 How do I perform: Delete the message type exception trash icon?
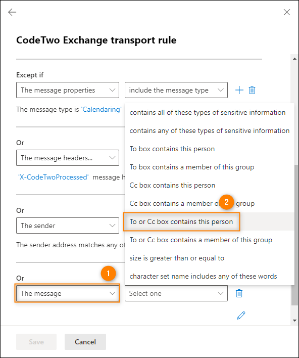point(252,90)
